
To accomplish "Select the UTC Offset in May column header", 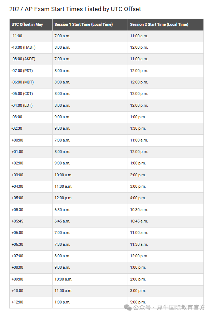I will (31, 25).
